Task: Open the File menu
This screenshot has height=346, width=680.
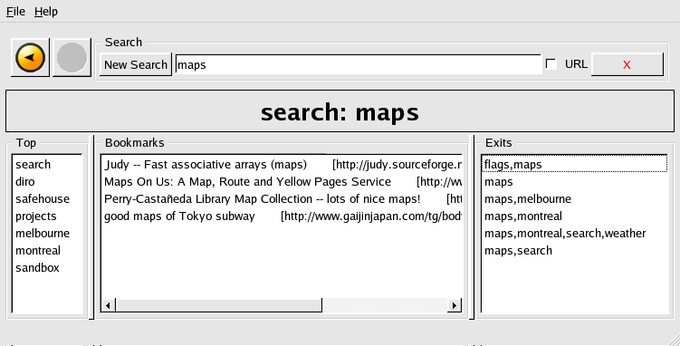Action: click(x=15, y=12)
